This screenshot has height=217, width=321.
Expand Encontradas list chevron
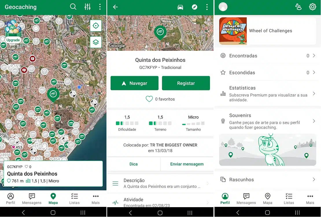(x=314, y=56)
